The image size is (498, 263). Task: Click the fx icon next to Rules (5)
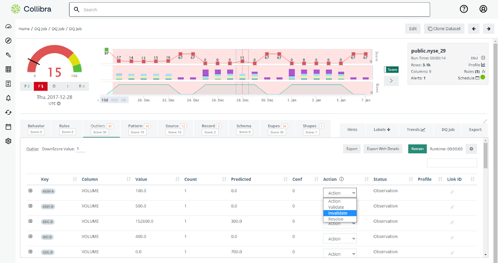click(x=483, y=72)
